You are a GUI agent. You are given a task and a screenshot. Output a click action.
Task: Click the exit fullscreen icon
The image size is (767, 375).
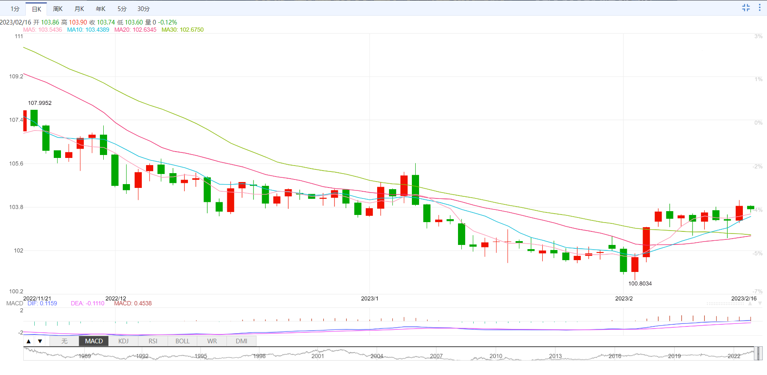pyautogui.click(x=746, y=8)
